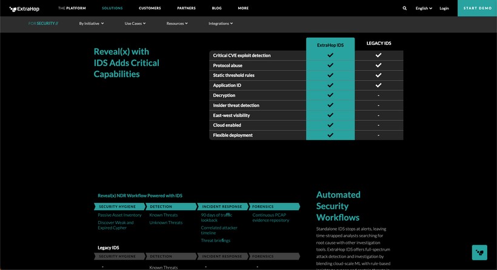Click Reveal(x) NDR Workflow Powered with IDS title
The image size is (497, 270).
(x=140, y=196)
